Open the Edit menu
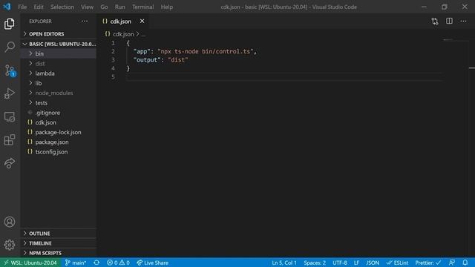Image resolution: width=475 pixels, height=267 pixels. (x=39, y=7)
